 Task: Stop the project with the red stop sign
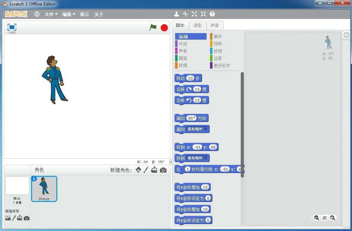[x=164, y=27]
